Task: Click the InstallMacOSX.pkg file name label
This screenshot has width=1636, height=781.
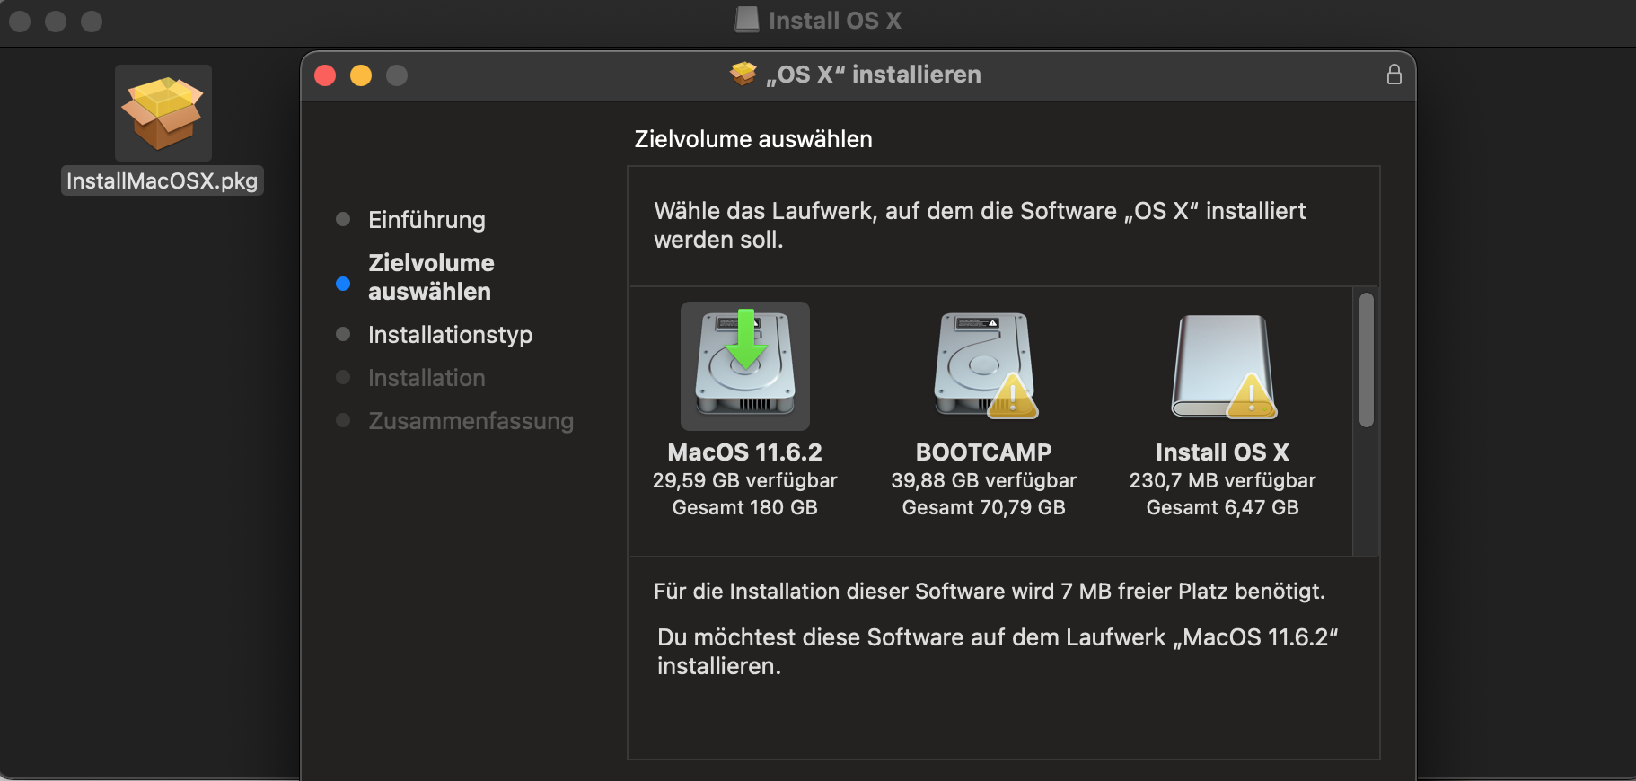Action: (163, 181)
